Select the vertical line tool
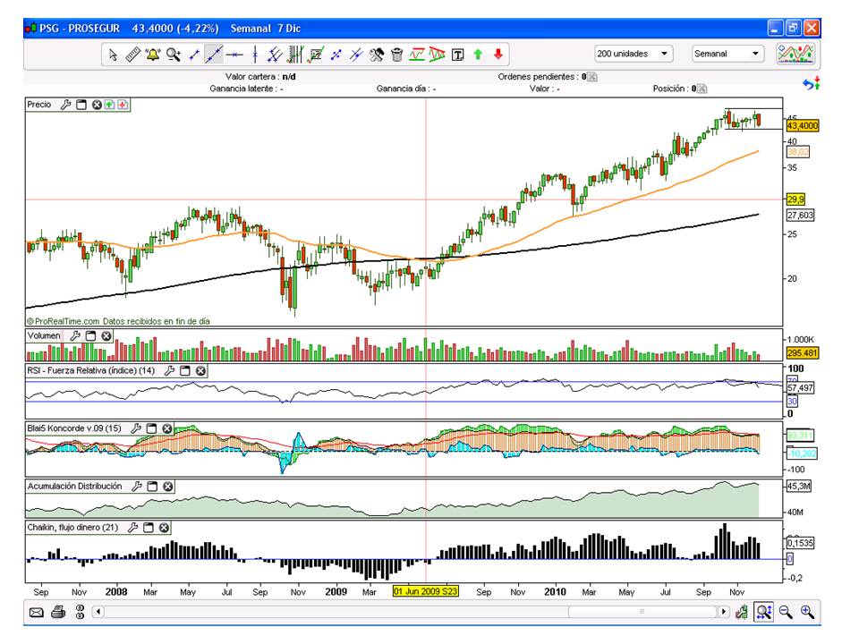Image resolution: width=859 pixels, height=644 pixels. click(255, 55)
